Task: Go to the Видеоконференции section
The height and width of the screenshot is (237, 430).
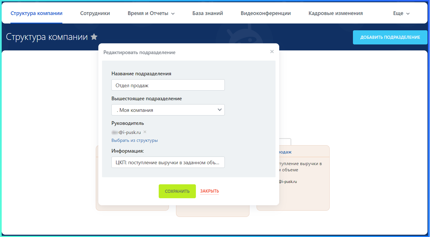Action: (266, 13)
